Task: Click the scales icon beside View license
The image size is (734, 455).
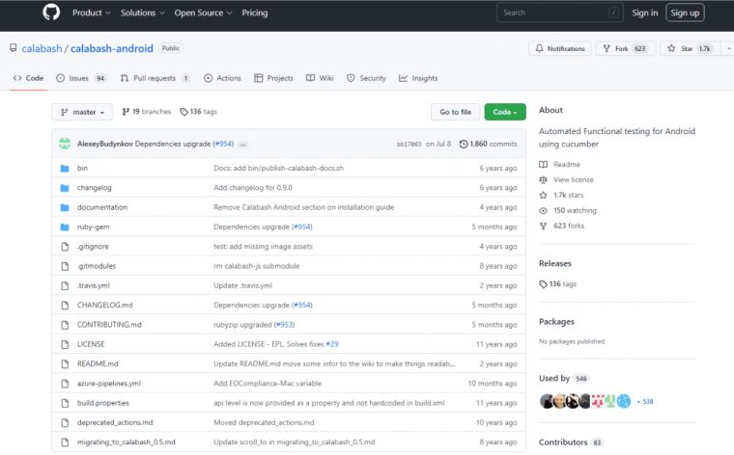Action: [543, 180]
